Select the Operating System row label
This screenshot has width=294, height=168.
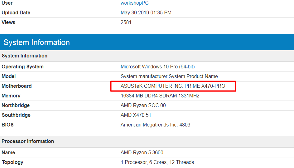[22, 67]
